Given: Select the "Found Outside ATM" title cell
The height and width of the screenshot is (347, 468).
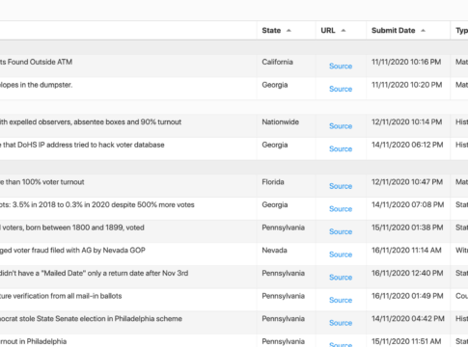Looking at the screenshot, I should 36,62.
